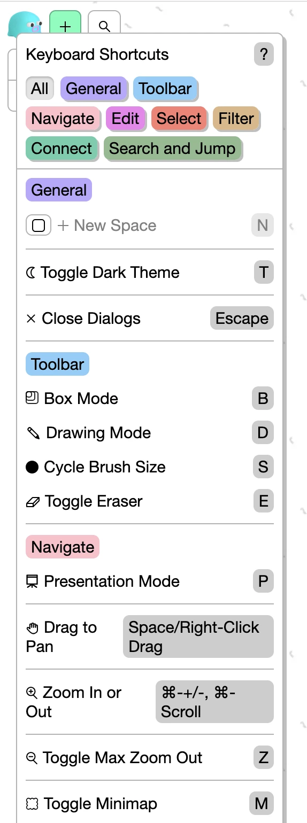This screenshot has height=823, width=307.
Task: Click the Space/Right-Click Drag key label
Action: pyautogui.click(x=198, y=636)
